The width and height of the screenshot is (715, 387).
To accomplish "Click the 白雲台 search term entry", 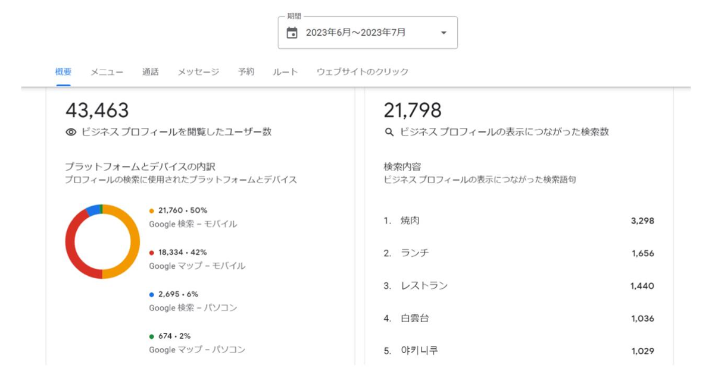I will (415, 319).
